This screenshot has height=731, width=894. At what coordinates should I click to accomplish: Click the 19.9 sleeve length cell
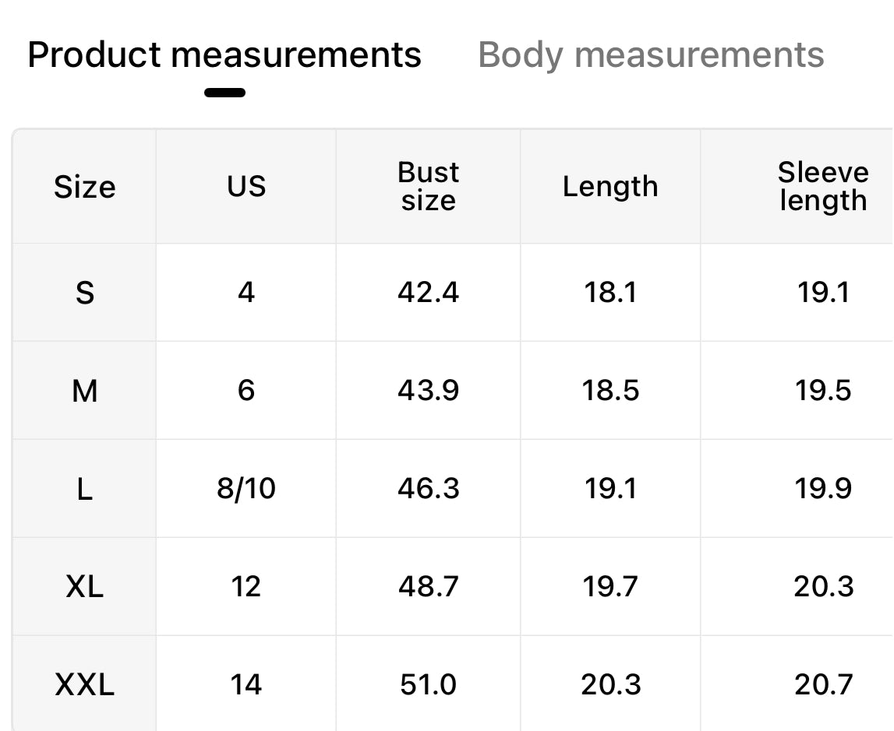823,489
